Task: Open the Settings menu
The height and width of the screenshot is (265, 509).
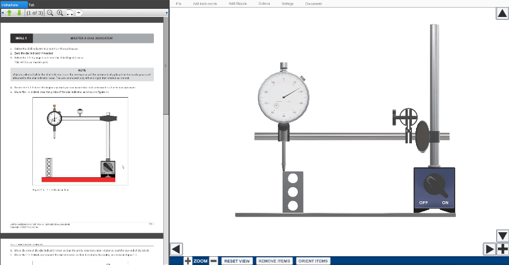Action: tap(287, 4)
